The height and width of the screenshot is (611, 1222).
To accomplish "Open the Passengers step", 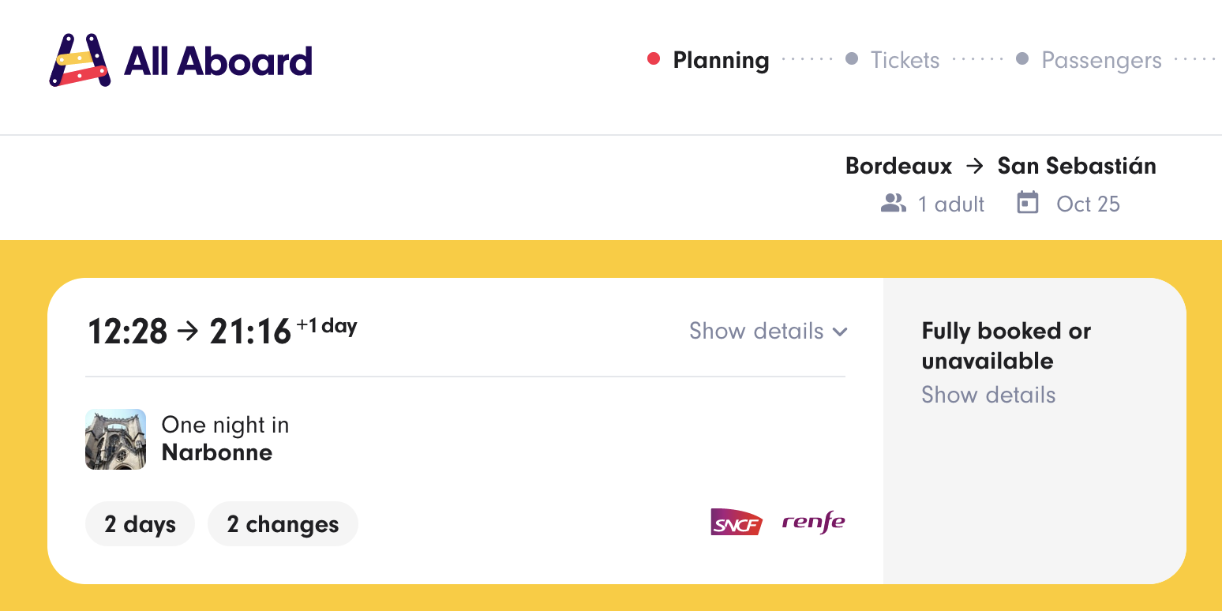I will 1101,61.
